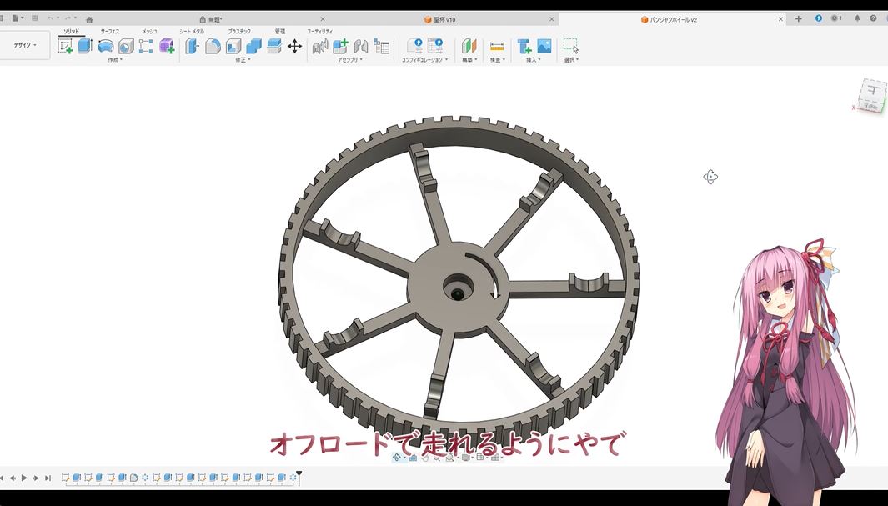Open the notifications bell icon
Image resolution: width=888 pixels, height=506 pixels.
[856, 18]
